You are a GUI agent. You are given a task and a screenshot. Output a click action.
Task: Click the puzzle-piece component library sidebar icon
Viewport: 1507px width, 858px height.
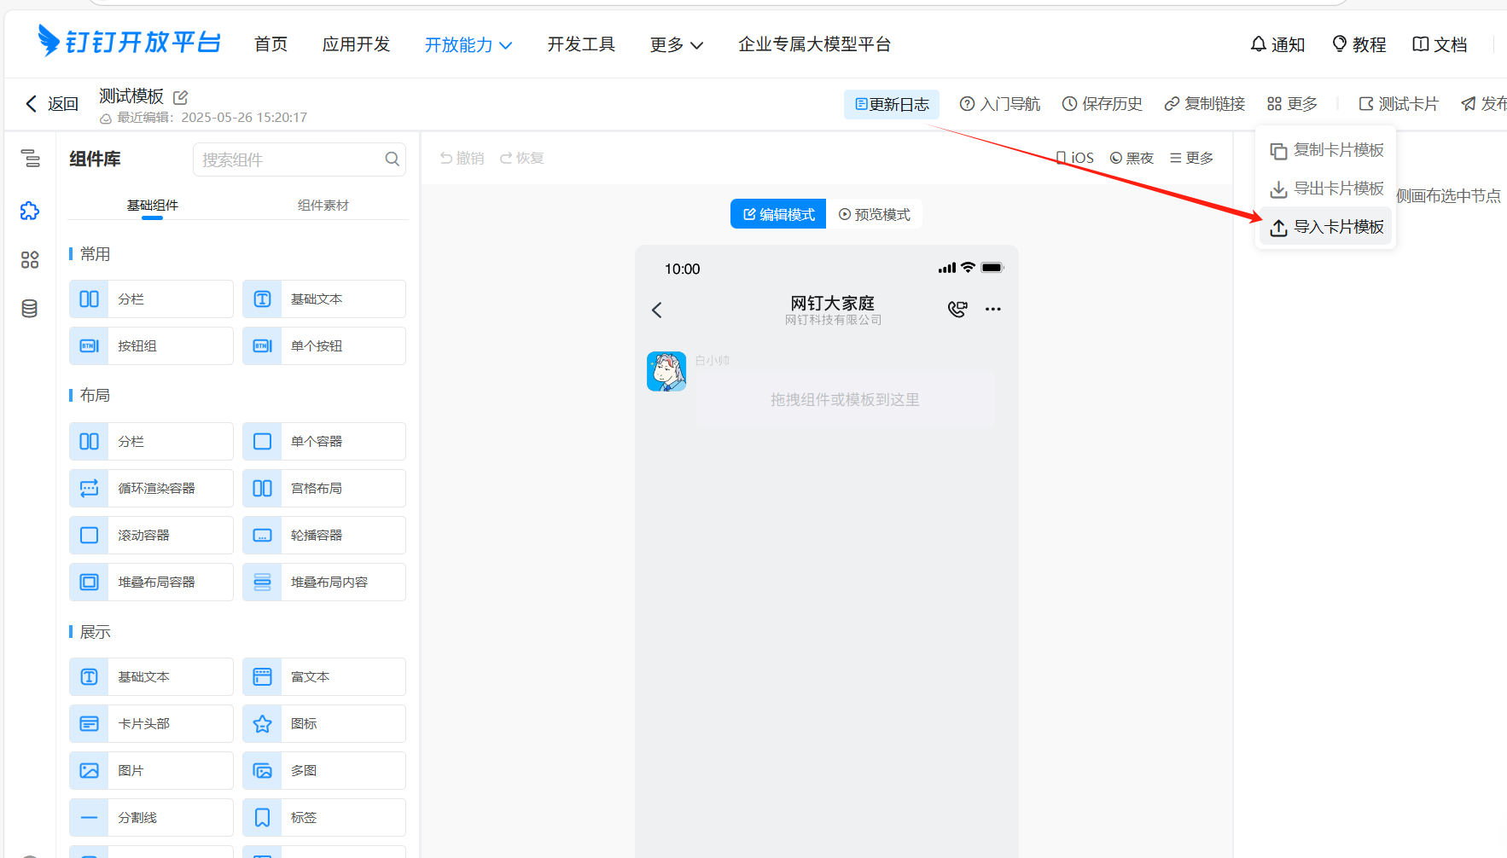click(30, 211)
